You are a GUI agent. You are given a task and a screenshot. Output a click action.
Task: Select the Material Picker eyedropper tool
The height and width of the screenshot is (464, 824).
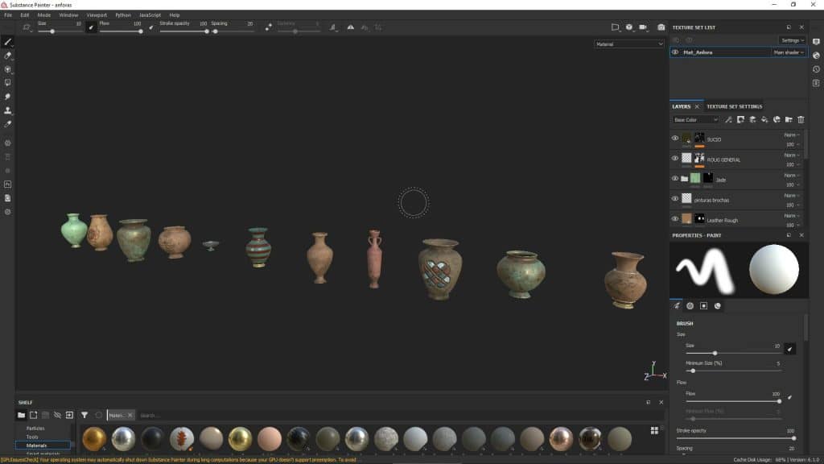pyautogui.click(x=8, y=124)
